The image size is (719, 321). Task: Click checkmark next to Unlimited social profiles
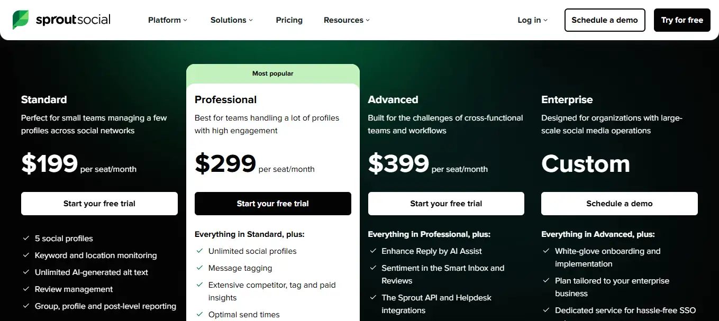coord(199,251)
